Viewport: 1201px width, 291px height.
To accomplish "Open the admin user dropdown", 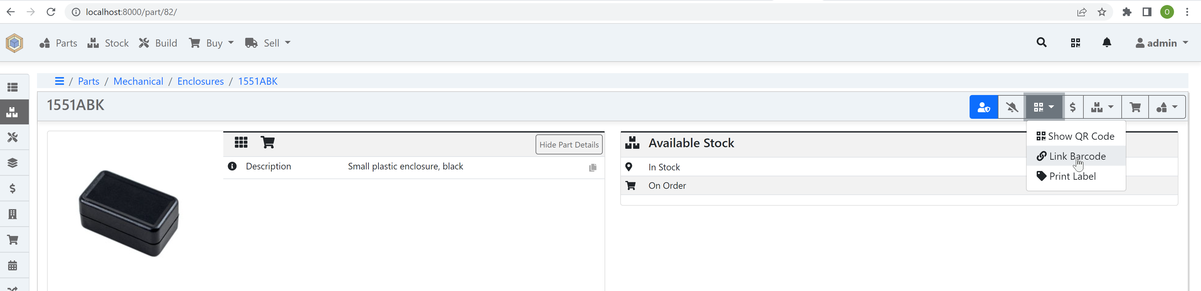I will [1161, 43].
